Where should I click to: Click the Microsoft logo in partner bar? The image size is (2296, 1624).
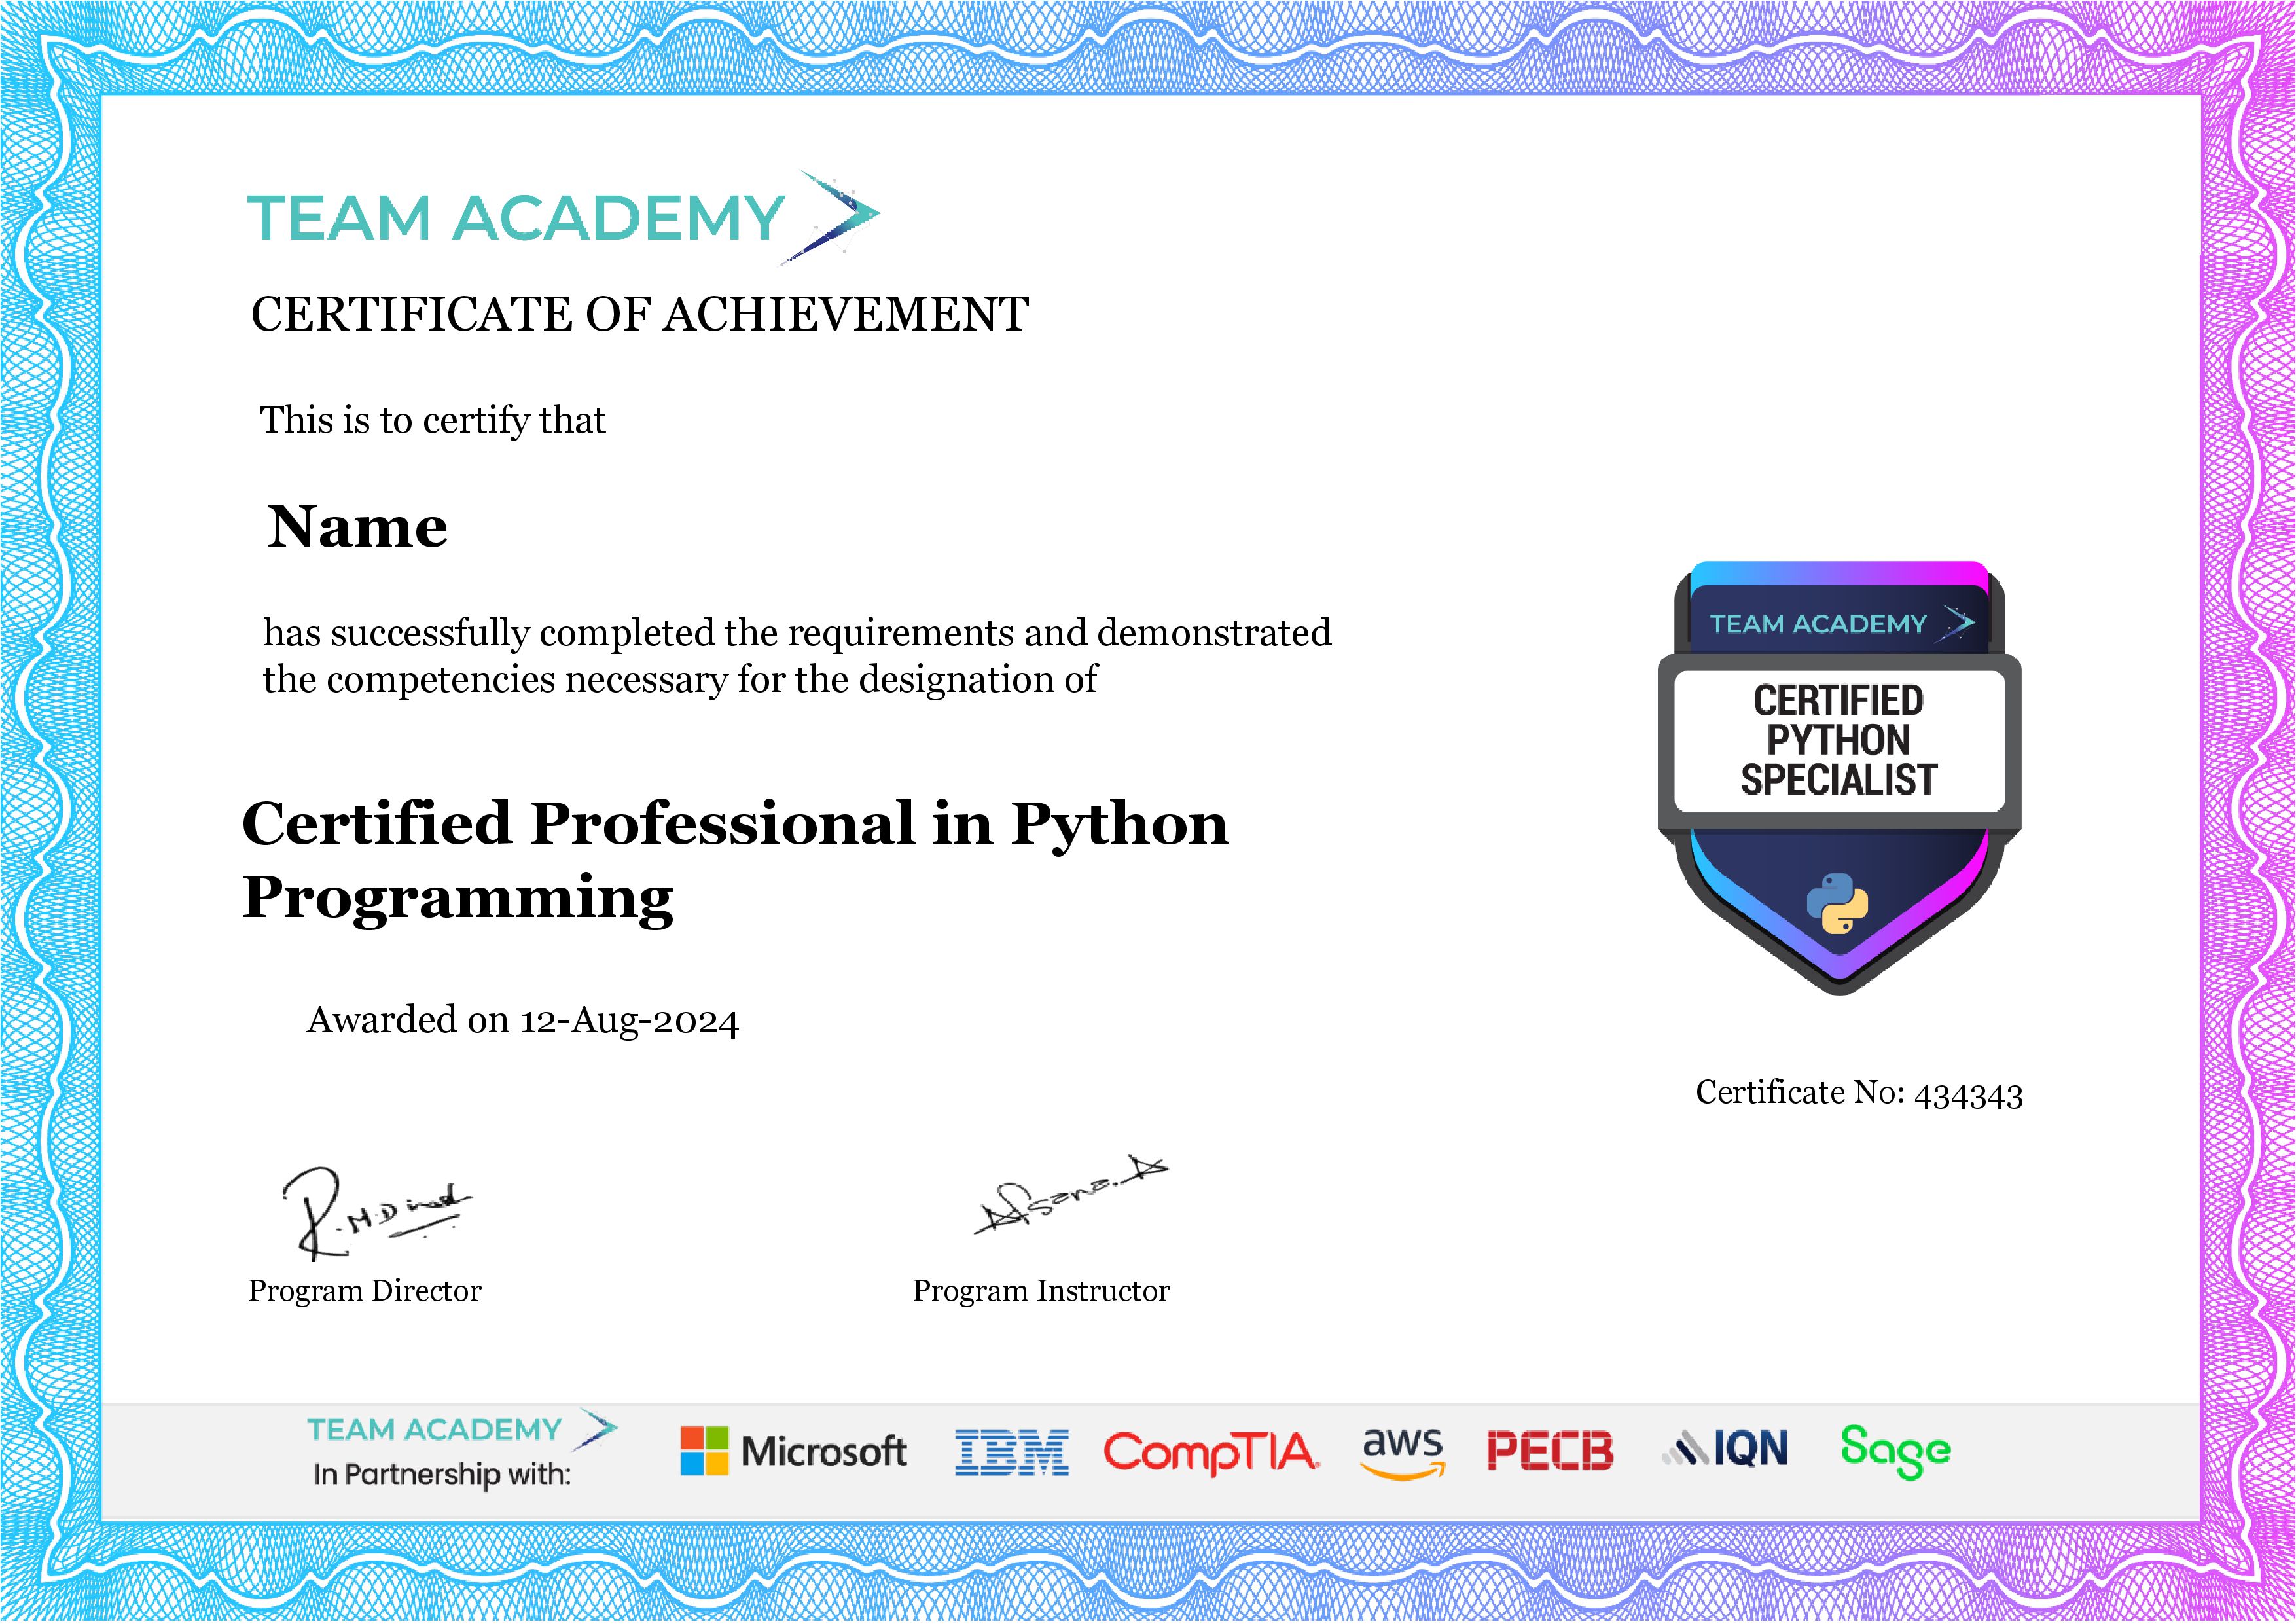(794, 1450)
